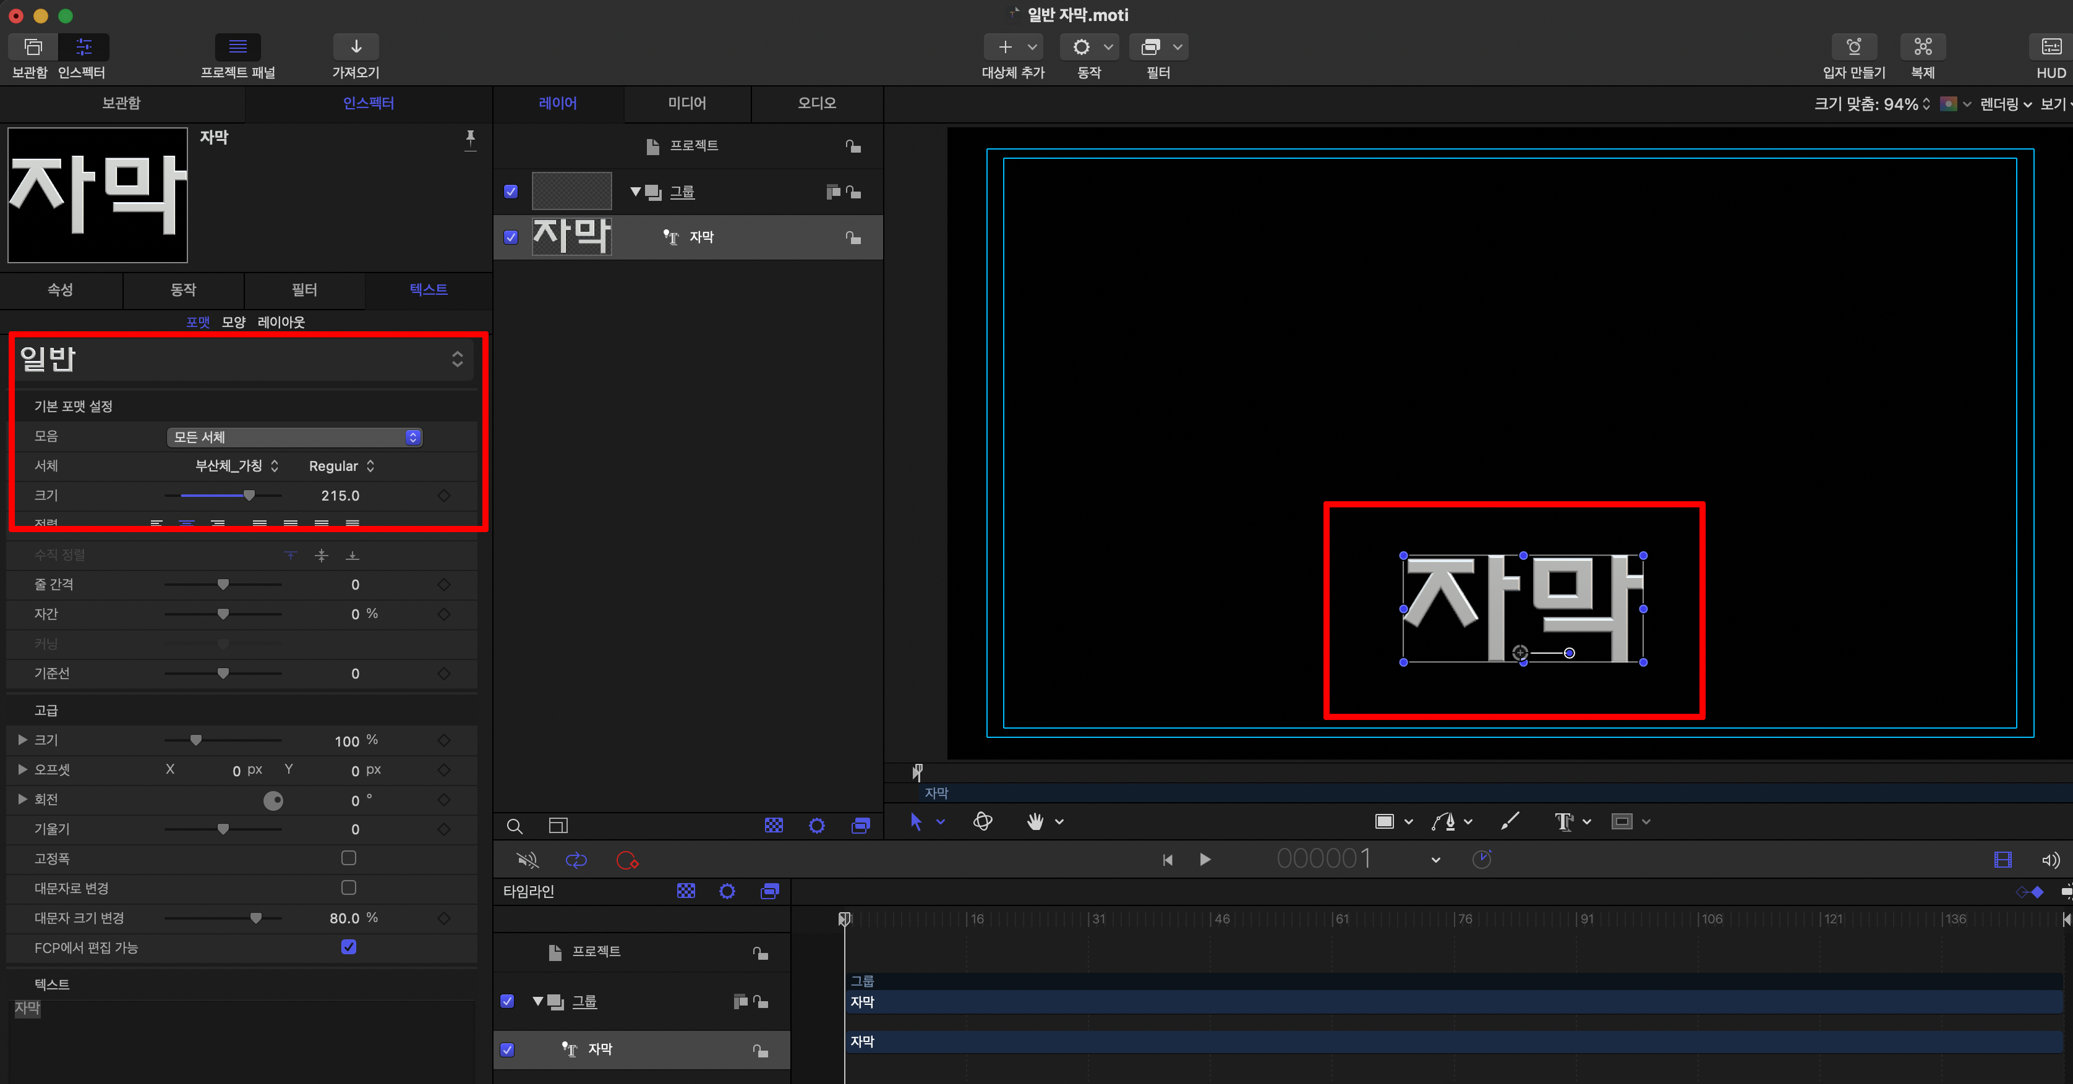Click the play button in transport
Screen dimensions: 2073x1084
pyautogui.click(x=1205, y=860)
